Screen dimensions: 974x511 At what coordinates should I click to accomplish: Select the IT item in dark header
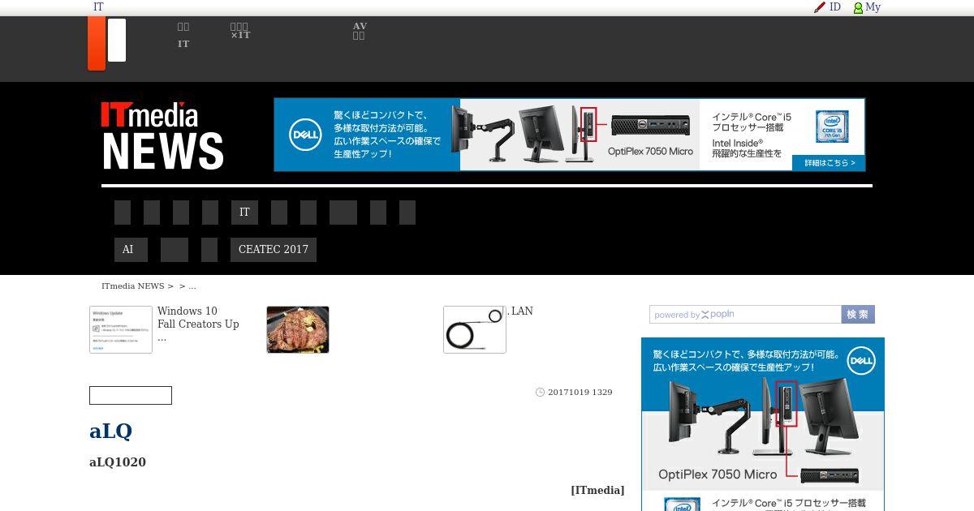183,44
